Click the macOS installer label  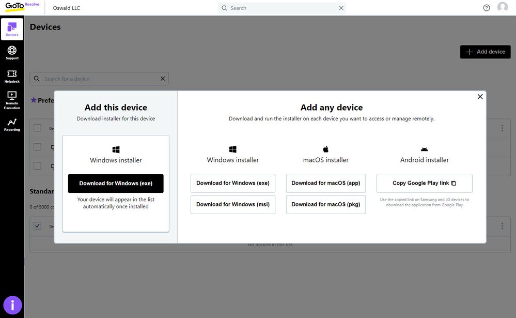pyautogui.click(x=326, y=160)
